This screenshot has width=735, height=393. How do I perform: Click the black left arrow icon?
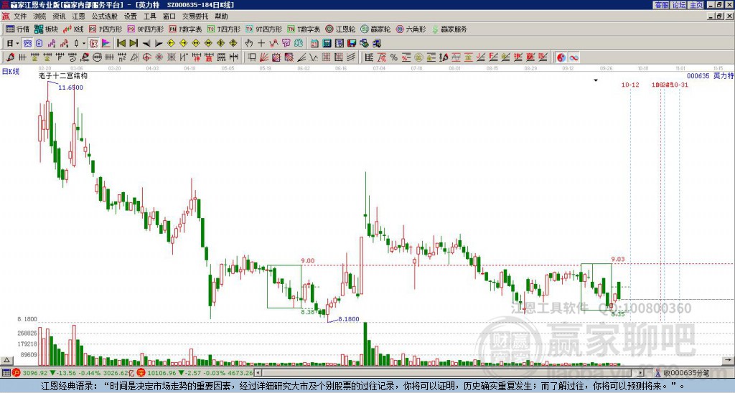click(x=146, y=44)
